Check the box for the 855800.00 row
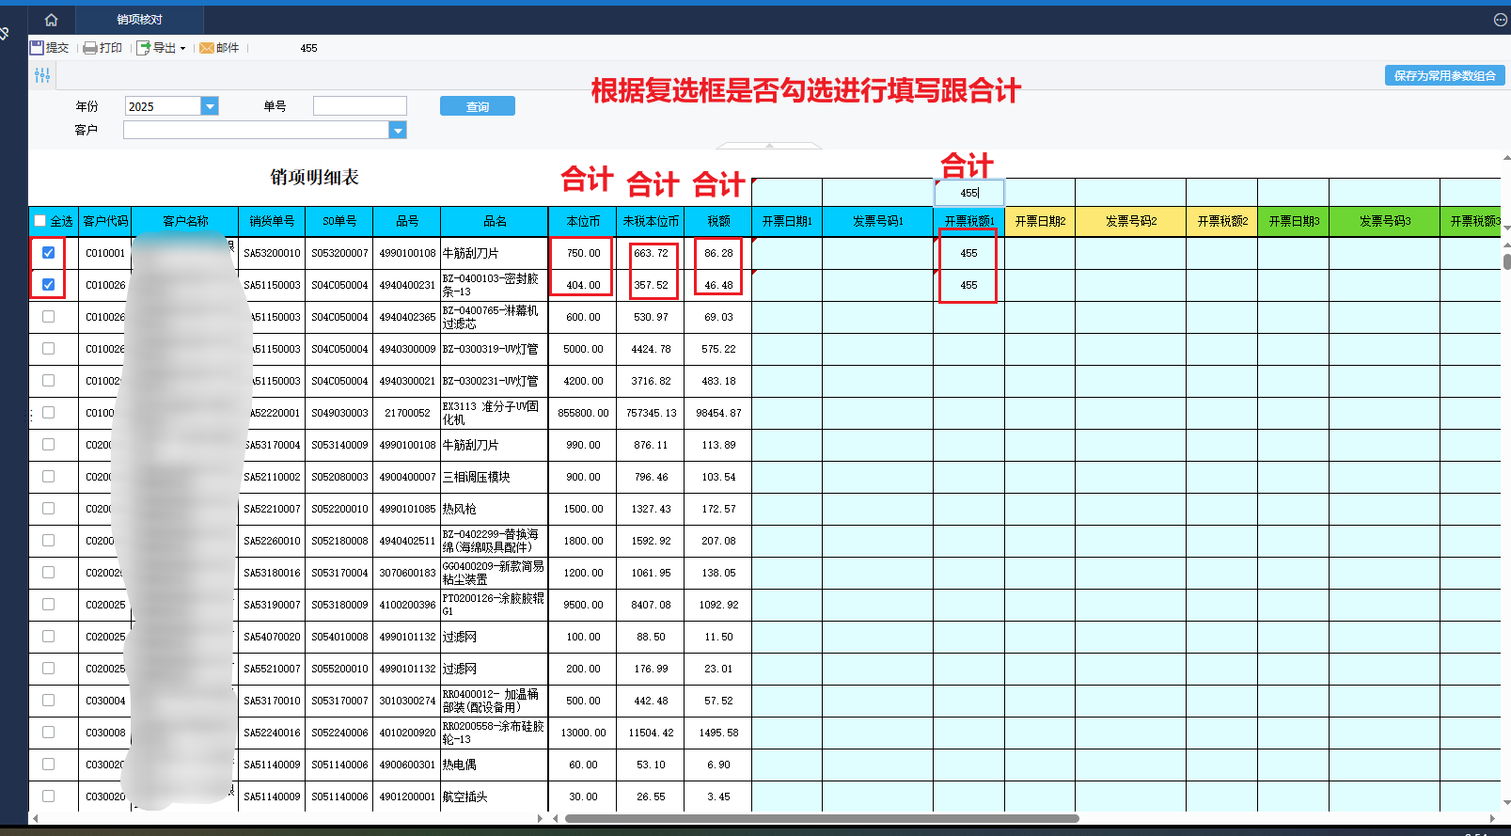 click(x=48, y=412)
